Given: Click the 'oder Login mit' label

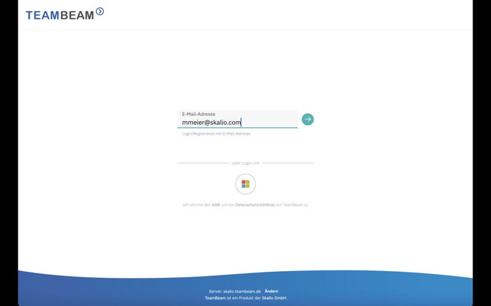Looking at the screenshot, I should [245, 163].
